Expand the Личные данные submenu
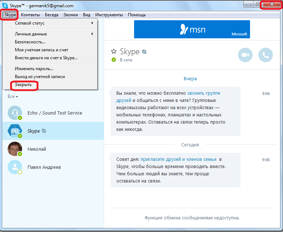This screenshot has height=232, width=283. (x=55, y=34)
